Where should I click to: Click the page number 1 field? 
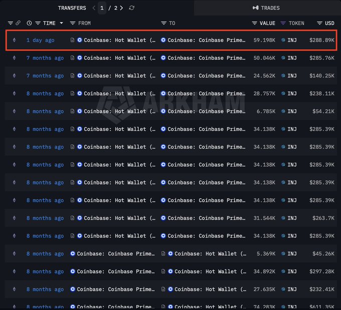102,8
